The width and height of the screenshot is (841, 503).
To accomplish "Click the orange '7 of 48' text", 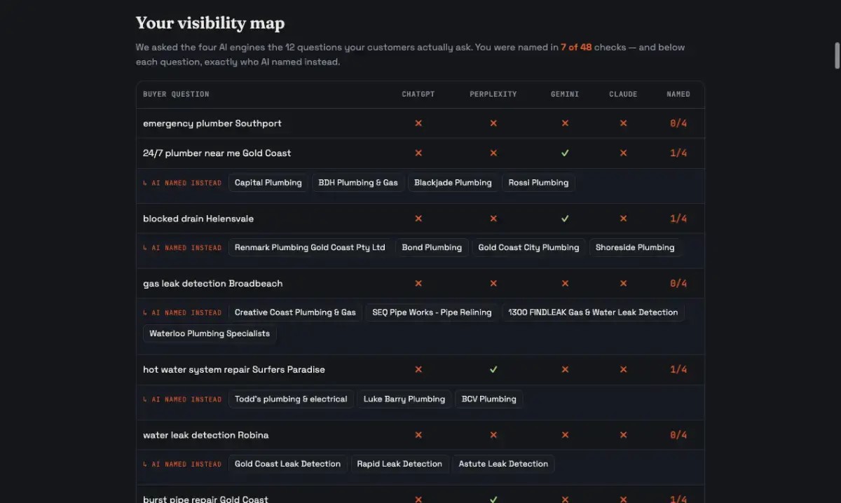I will [576, 48].
